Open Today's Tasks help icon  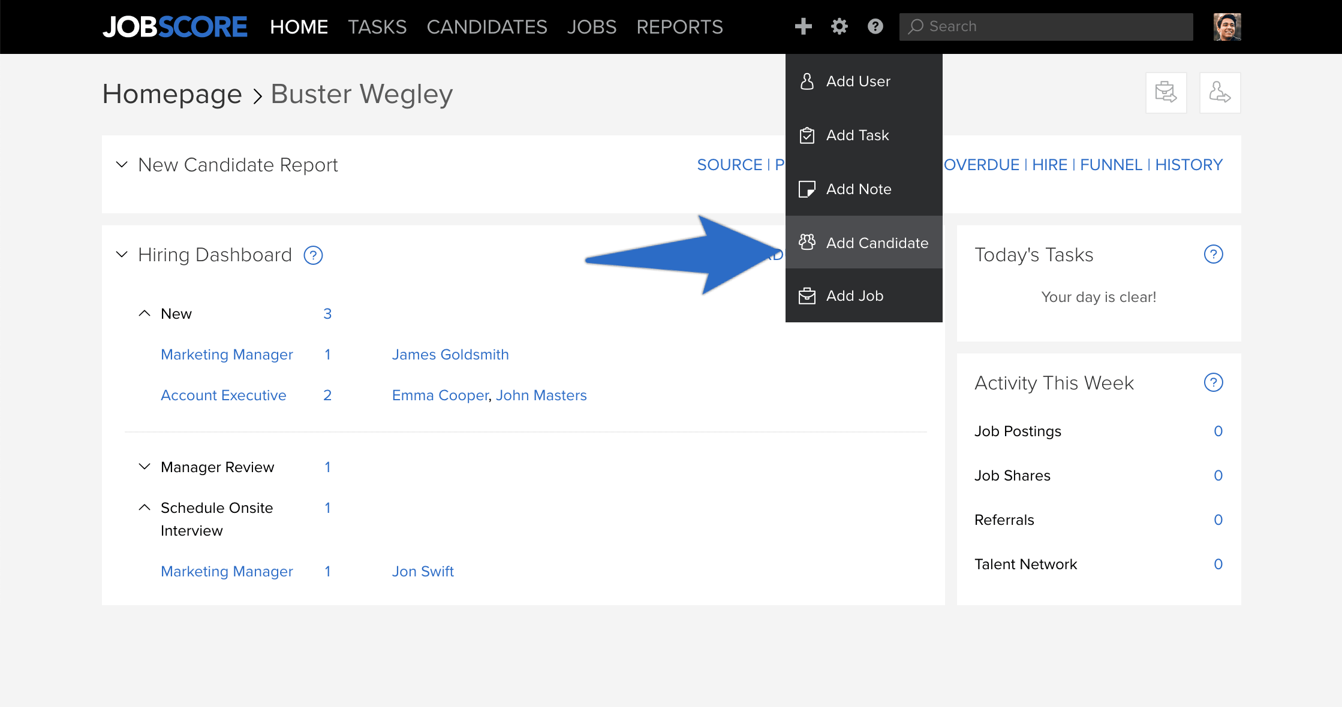[x=1213, y=255]
